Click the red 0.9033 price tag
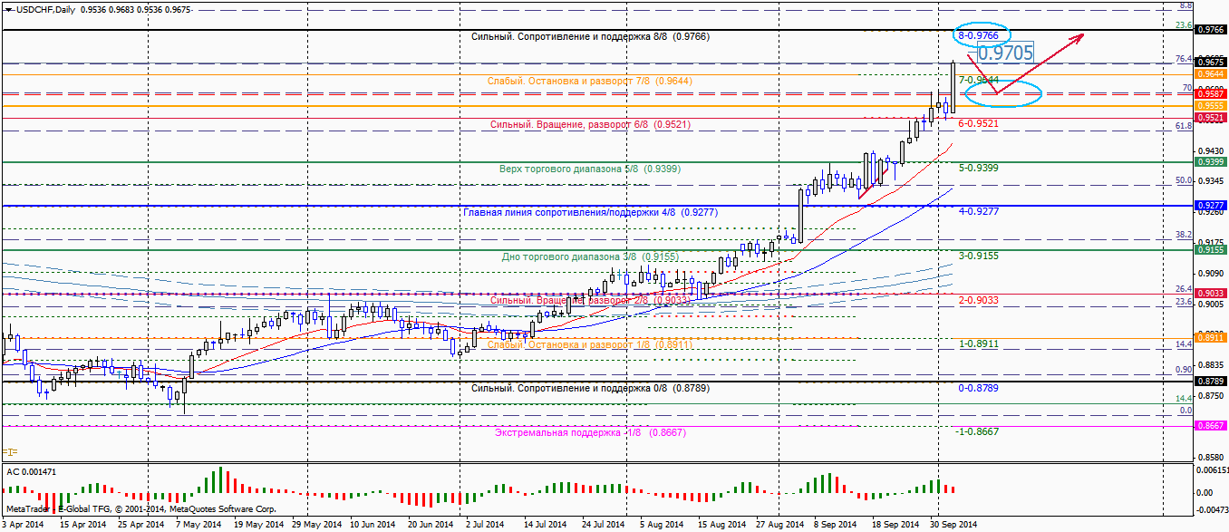The image size is (1229, 532). click(x=1211, y=293)
